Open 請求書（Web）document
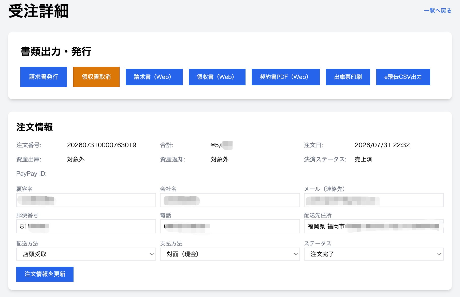 click(x=154, y=77)
